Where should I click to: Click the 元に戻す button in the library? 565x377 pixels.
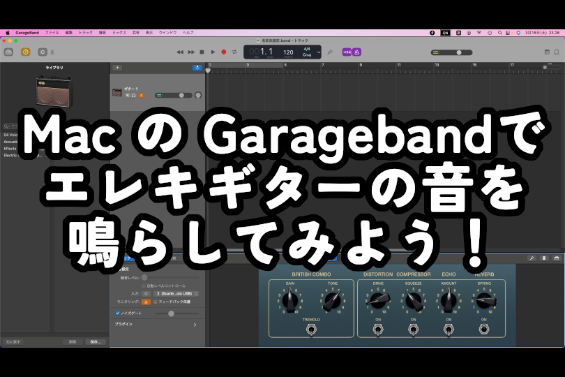[13, 341]
